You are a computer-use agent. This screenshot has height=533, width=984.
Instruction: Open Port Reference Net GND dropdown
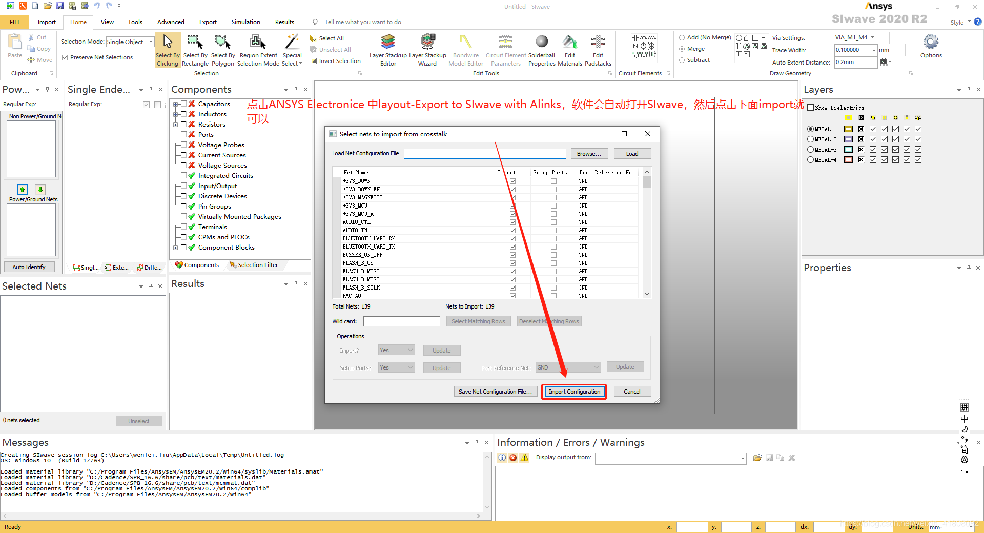[568, 367]
